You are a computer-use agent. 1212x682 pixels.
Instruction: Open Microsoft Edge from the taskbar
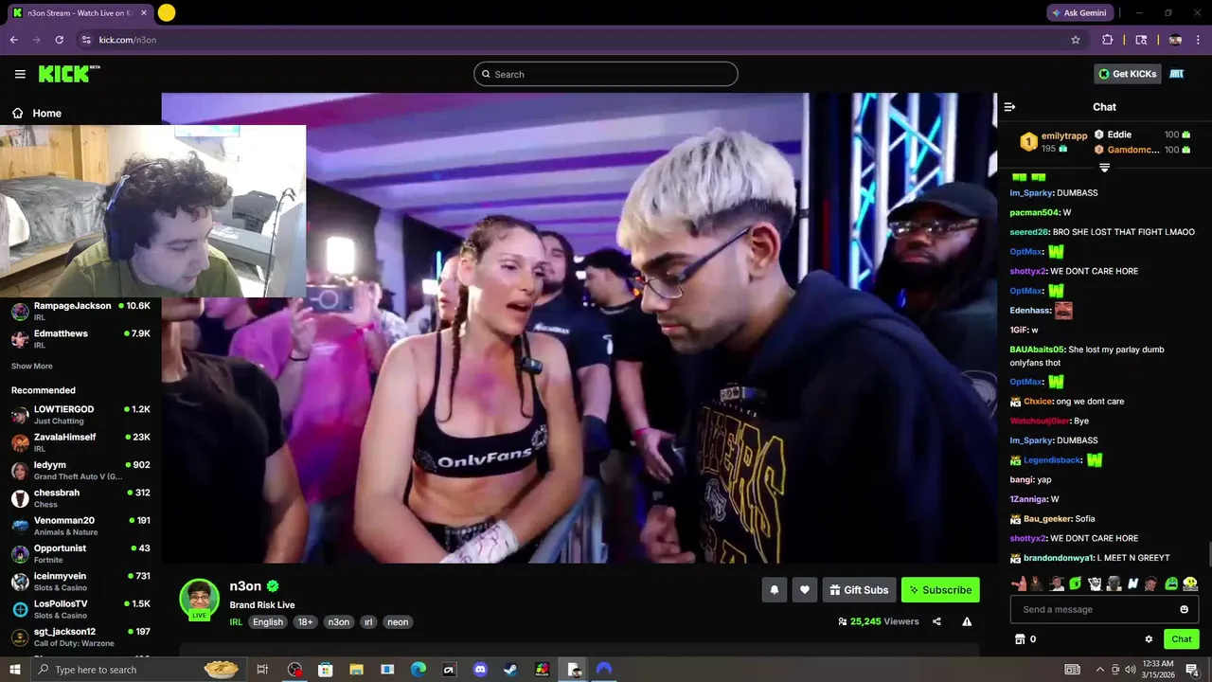pos(419,670)
